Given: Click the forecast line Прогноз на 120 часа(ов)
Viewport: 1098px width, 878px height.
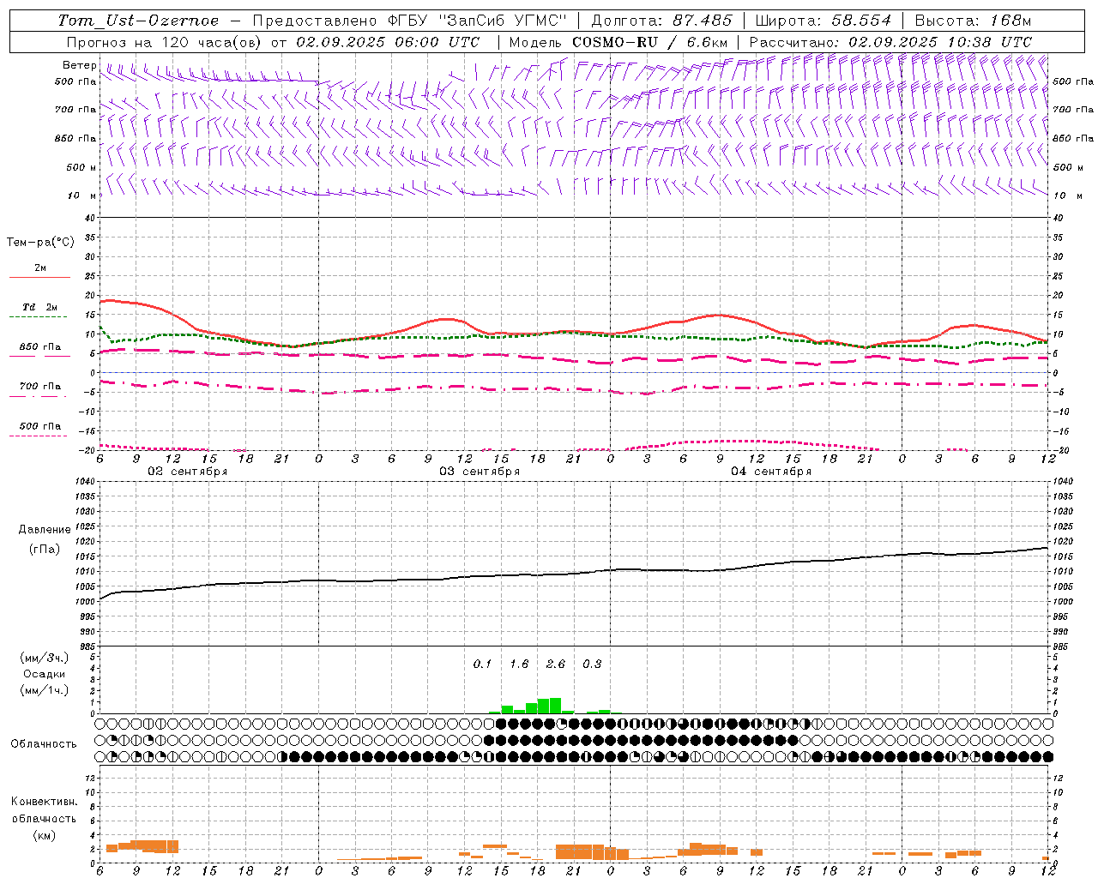Looking at the screenshot, I should [165, 42].
